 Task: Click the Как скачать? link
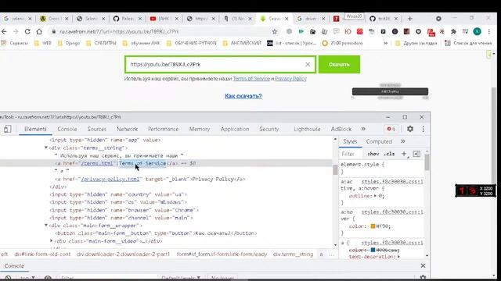click(243, 96)
